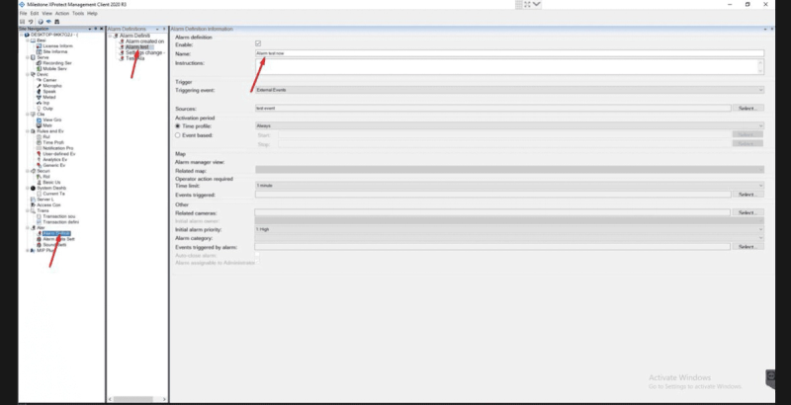
Task: Toggle the alarm Enable checkbox
Action: pyautogui.click(x=258, y=43)
